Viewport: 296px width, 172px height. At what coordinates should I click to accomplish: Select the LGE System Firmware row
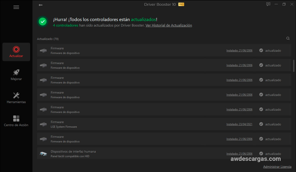coord(164,124)
